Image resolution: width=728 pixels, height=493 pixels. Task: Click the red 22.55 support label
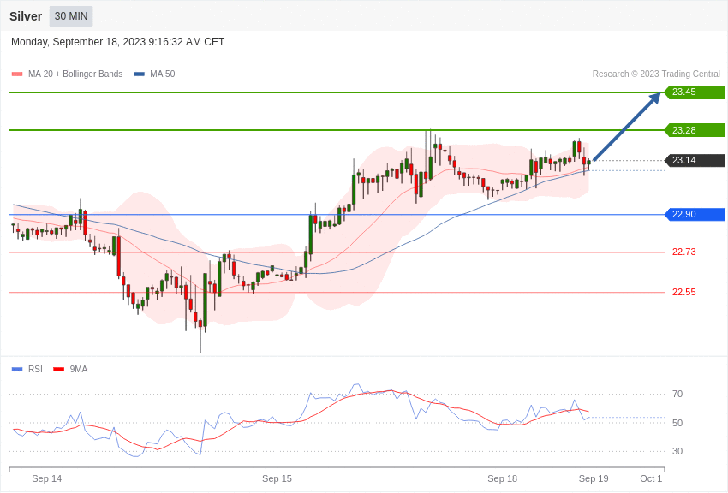684,292
